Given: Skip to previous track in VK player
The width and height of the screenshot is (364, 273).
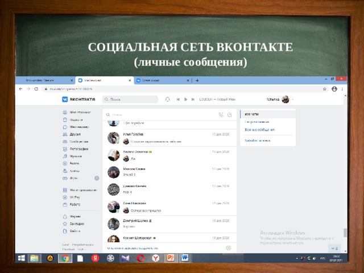Looking at the screenshot, I should [178, 100].
